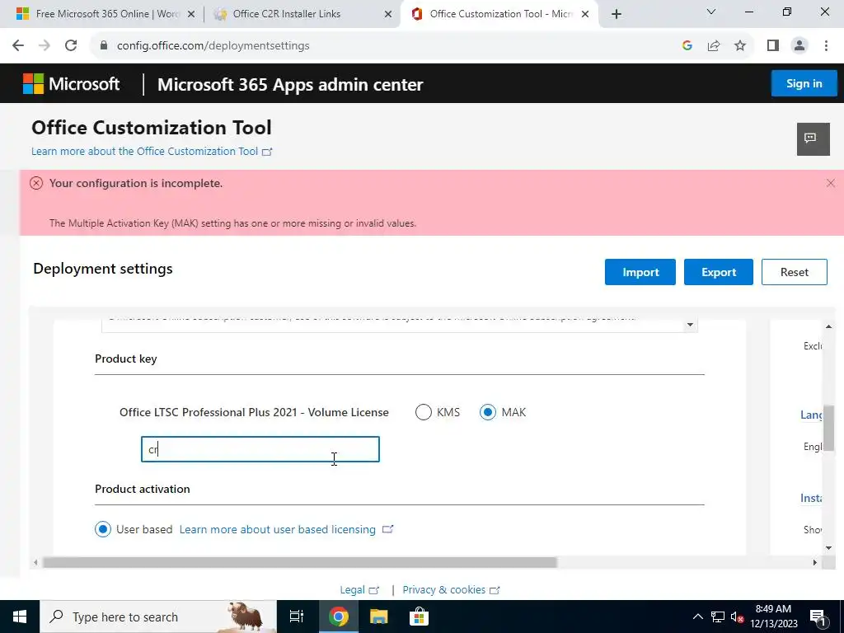
Task: Share this page via share icon
Action: pos(714,45)
